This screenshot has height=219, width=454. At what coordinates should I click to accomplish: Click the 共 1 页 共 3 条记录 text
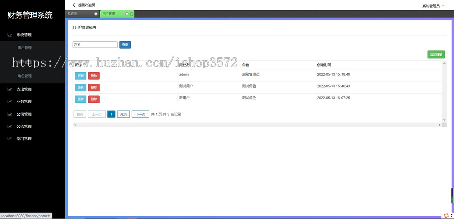point(166,114)
